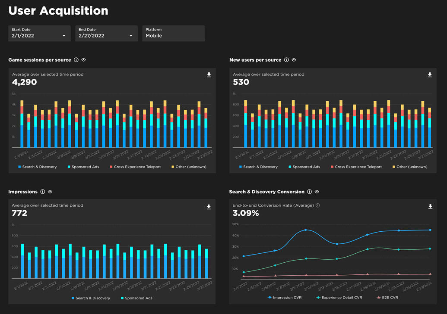
Task: Toggle visibility of New users per source
Action: point(294,60)
